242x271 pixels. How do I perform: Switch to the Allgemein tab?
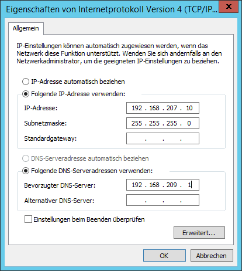point(26,28)
